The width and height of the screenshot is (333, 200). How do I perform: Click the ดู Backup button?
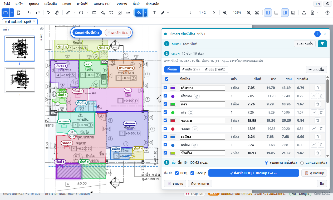314,173
